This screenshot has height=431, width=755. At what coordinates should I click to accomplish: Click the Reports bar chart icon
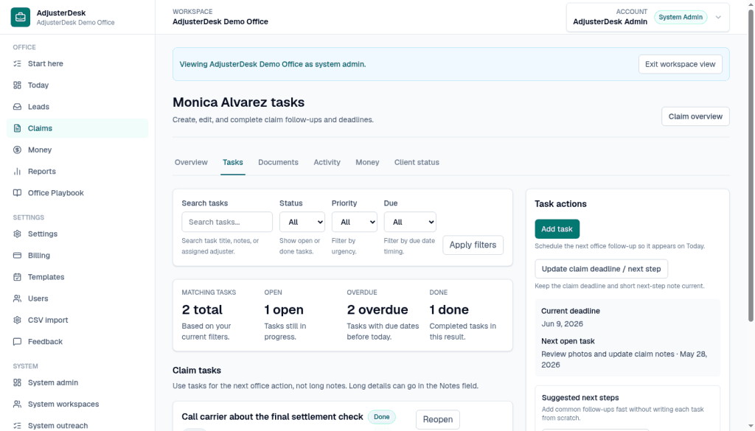(18, 171)
